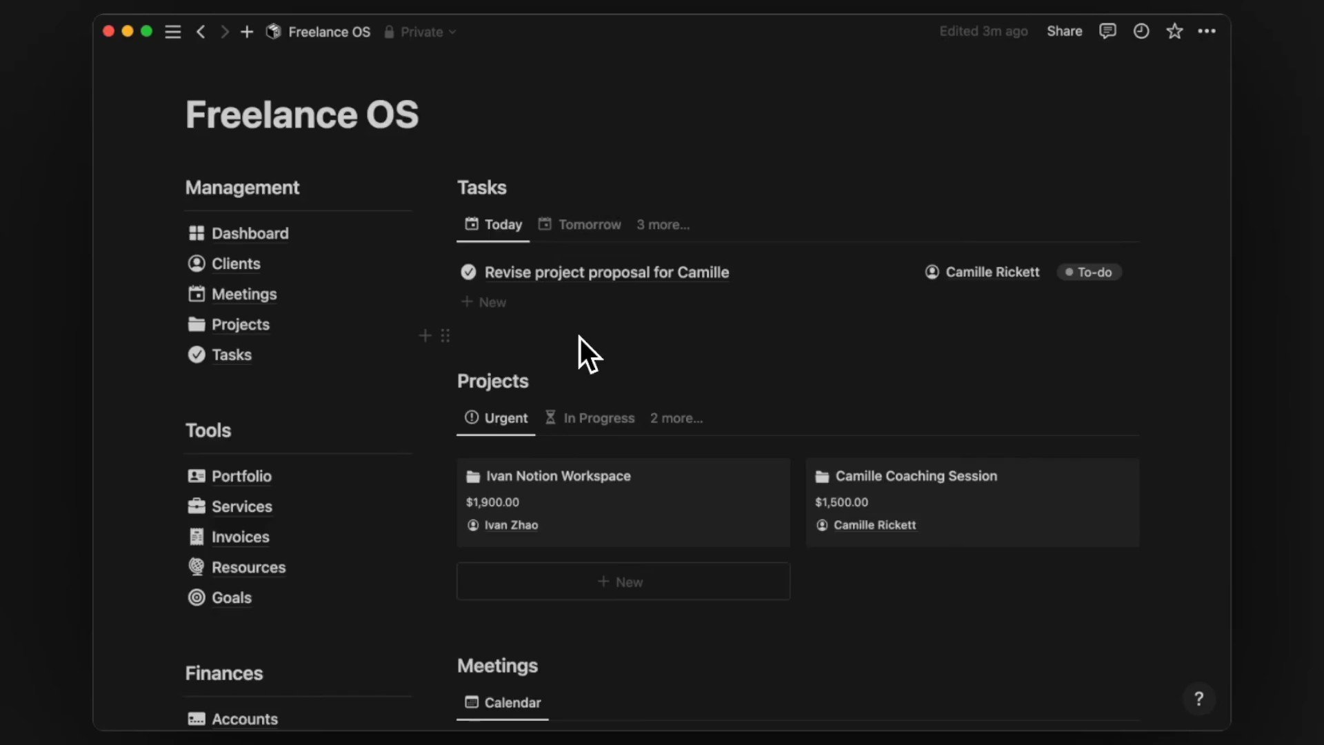Uncheck the Revise project proposal task
Image resolution: width=1324 pixels, height=745 pixels.
[x=468, y=272]
